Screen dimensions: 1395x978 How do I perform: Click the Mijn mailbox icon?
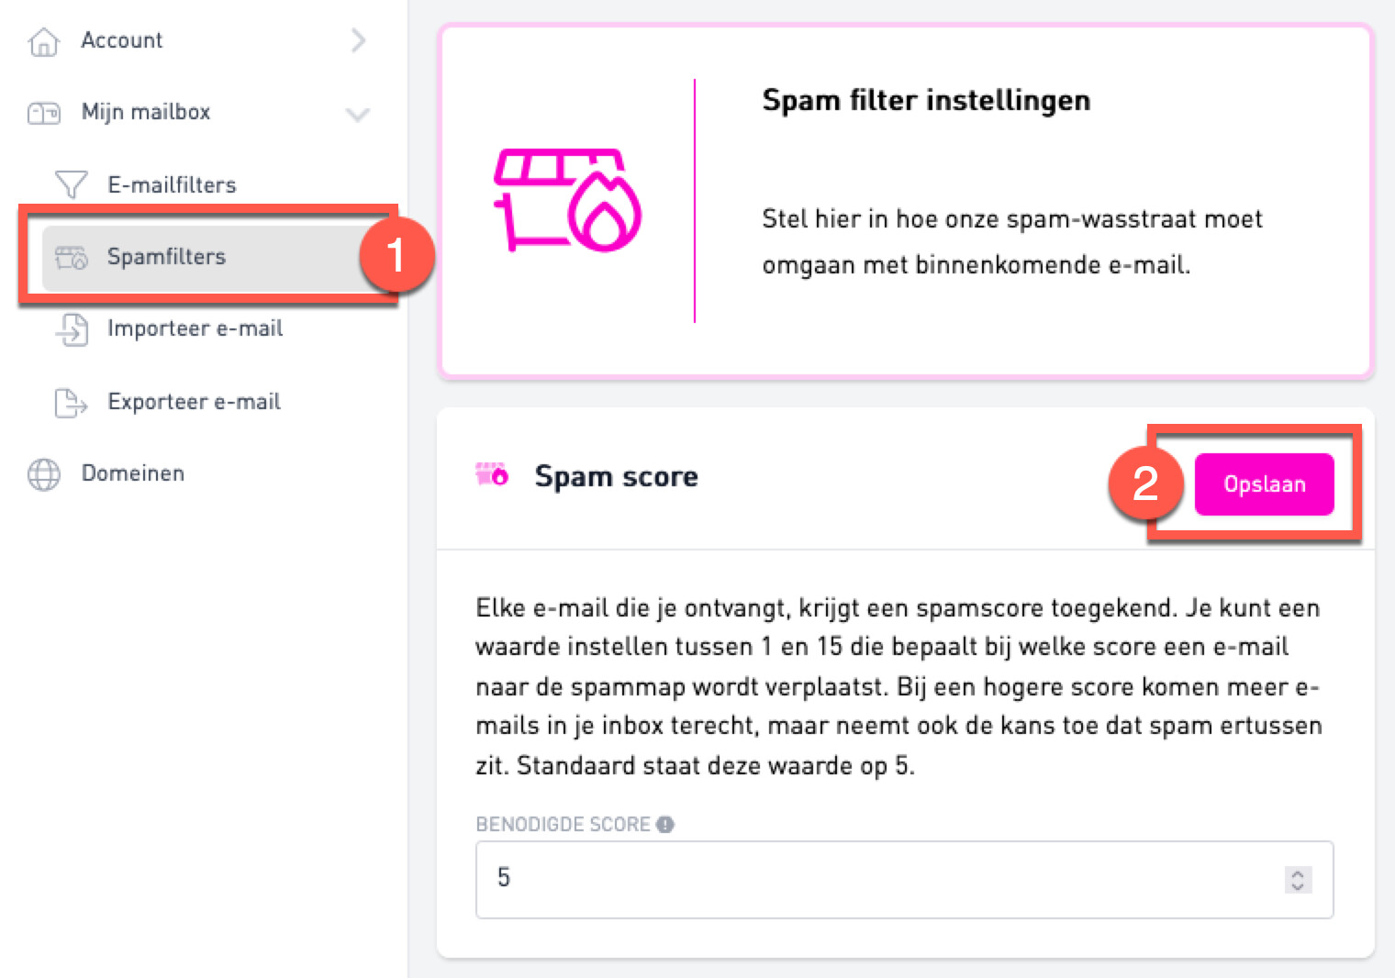43,113
